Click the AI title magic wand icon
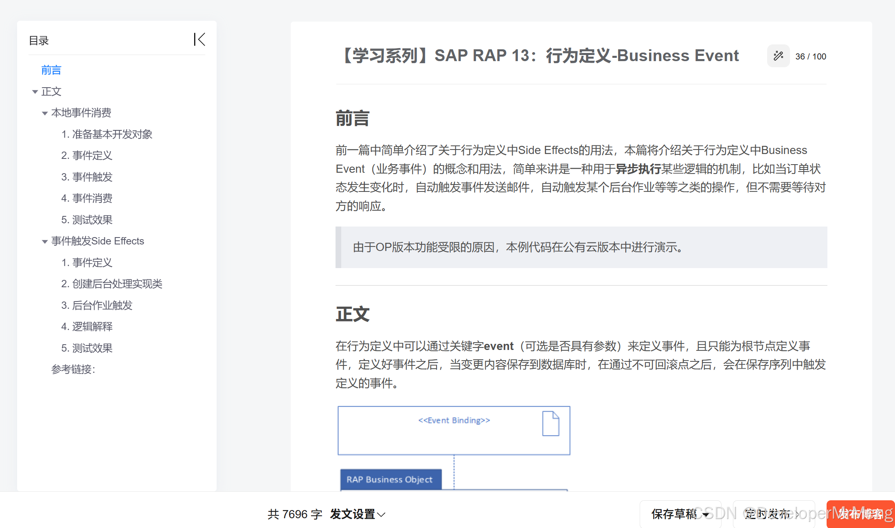 click(778, 56)
